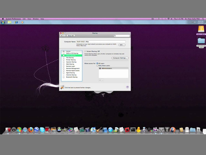This screenshot has width=206, height=155.
Task: Open the Apple menu
Action: pos(3,19)
